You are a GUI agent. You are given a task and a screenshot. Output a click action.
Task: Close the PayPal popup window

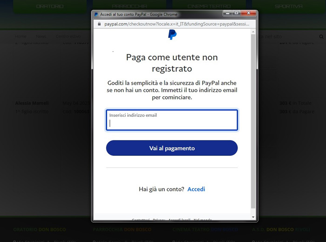pyautogui.click(x=248, y=13)
